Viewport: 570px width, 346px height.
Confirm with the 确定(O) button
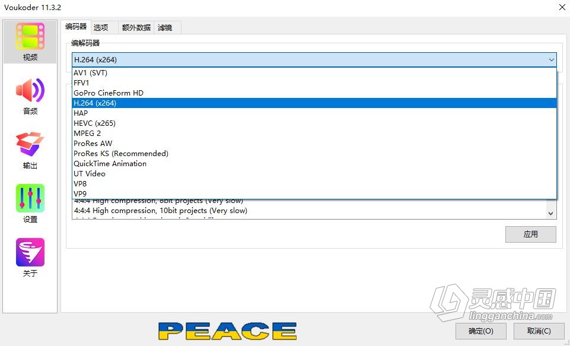click(480, 331)
